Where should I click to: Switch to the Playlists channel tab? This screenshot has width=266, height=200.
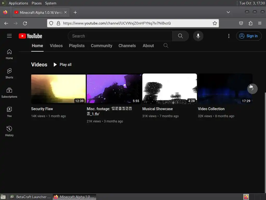[x=77, y=46]
